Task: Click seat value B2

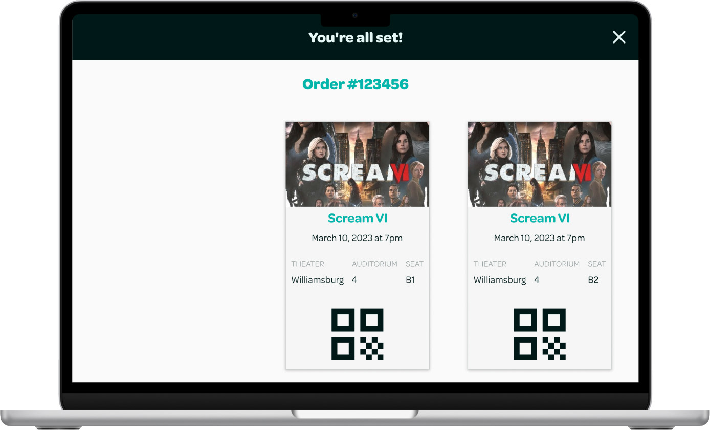Action: (593, 280)
